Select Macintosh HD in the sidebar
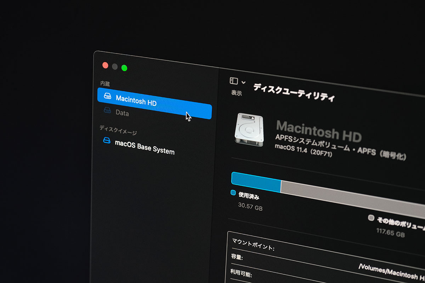Image resolution: width=425 pixels, height=283 pixels. pyautogui.click(x=154, y=103)
